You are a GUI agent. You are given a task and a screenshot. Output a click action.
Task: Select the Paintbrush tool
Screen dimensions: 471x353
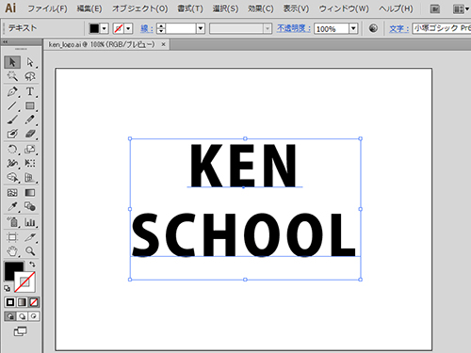(x=12, y=120)
